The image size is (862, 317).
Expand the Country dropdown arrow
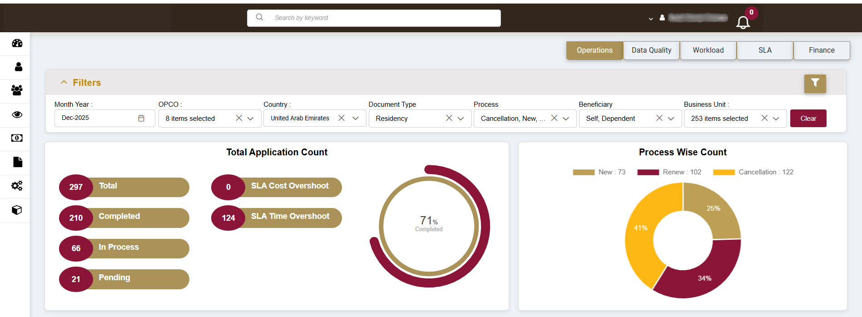click(x=356, y=119)
